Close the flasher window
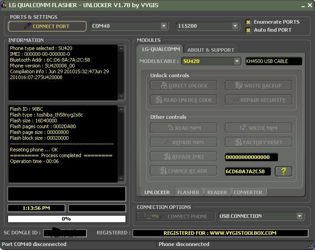The image size is (315, 250). pyautogui.click(x=310, y=5)
